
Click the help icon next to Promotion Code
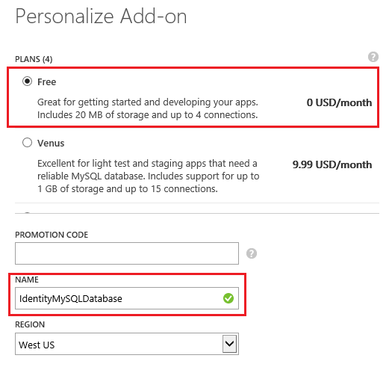pyautogui.click(x=252, y=253)
